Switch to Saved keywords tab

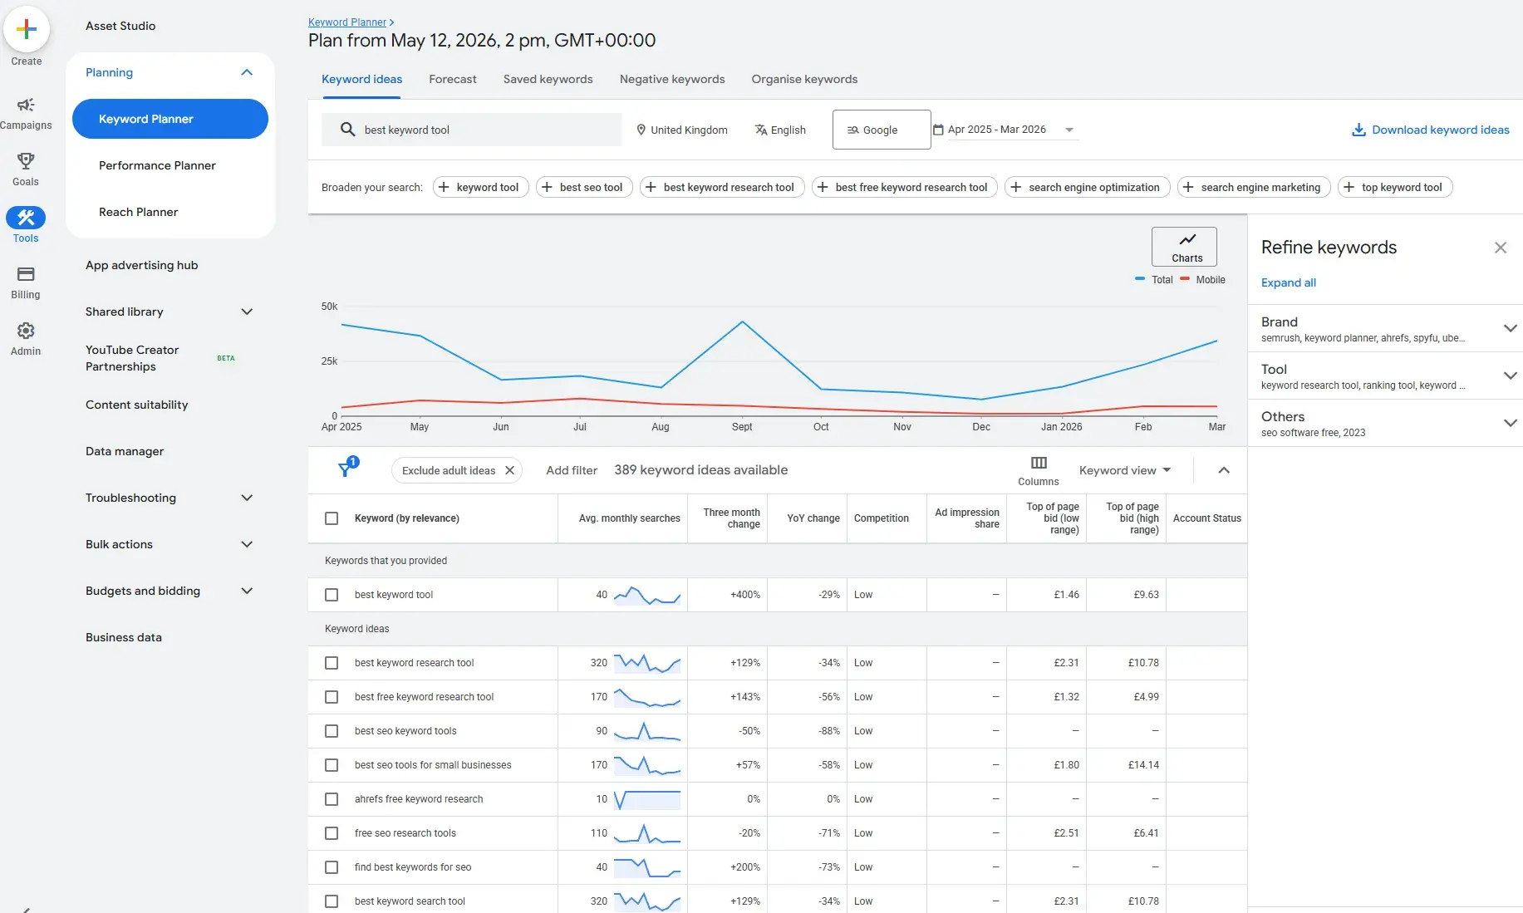tap(548, 79)
